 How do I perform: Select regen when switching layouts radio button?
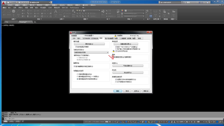pos(78,74)
